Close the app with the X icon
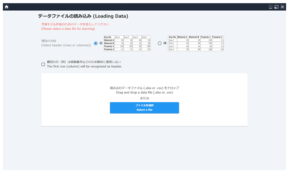The width and height of the screenshot is (289, 173). tap(282, 7)
